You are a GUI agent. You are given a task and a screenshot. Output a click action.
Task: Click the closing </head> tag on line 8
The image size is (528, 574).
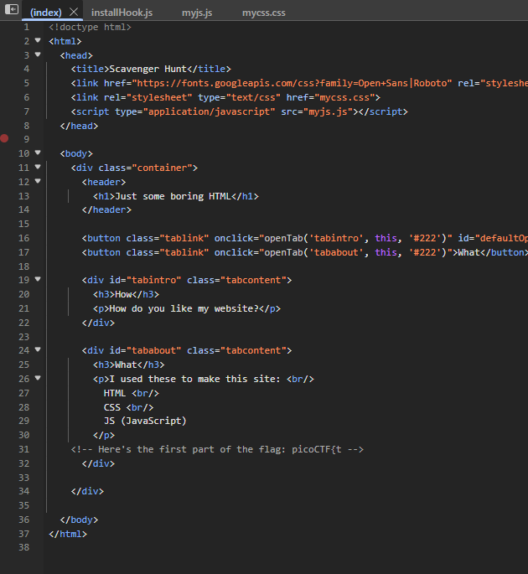tap(79, 126)
